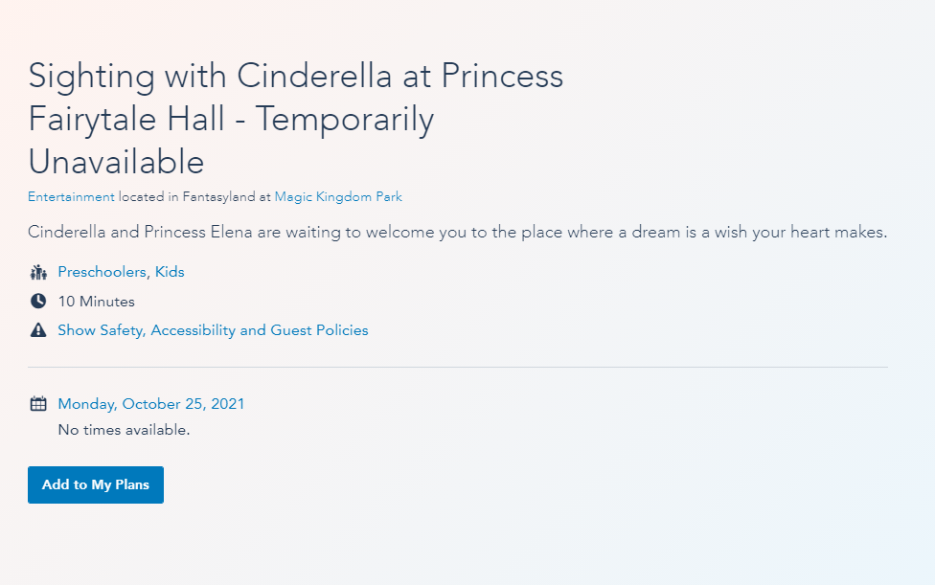Click the "Fantasyland" location text
The height and width of the screenshot is (585, 935).
(218, 197)
